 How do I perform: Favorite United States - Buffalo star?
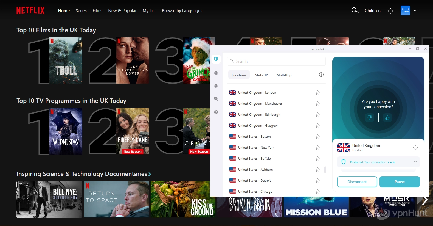318,158
